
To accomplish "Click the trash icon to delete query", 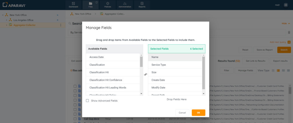I will point(289,33).
